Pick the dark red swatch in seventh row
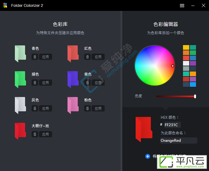The width and height of the screenshot is (209, 171). click(186, 79)
